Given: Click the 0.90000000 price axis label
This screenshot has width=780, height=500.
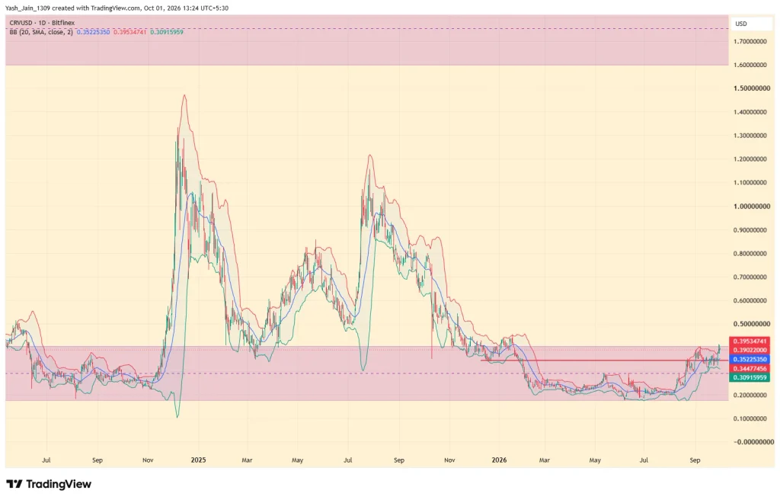Looking at the screenshot, I should point(750,230).
